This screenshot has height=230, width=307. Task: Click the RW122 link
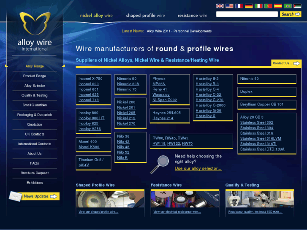[174, 143]
